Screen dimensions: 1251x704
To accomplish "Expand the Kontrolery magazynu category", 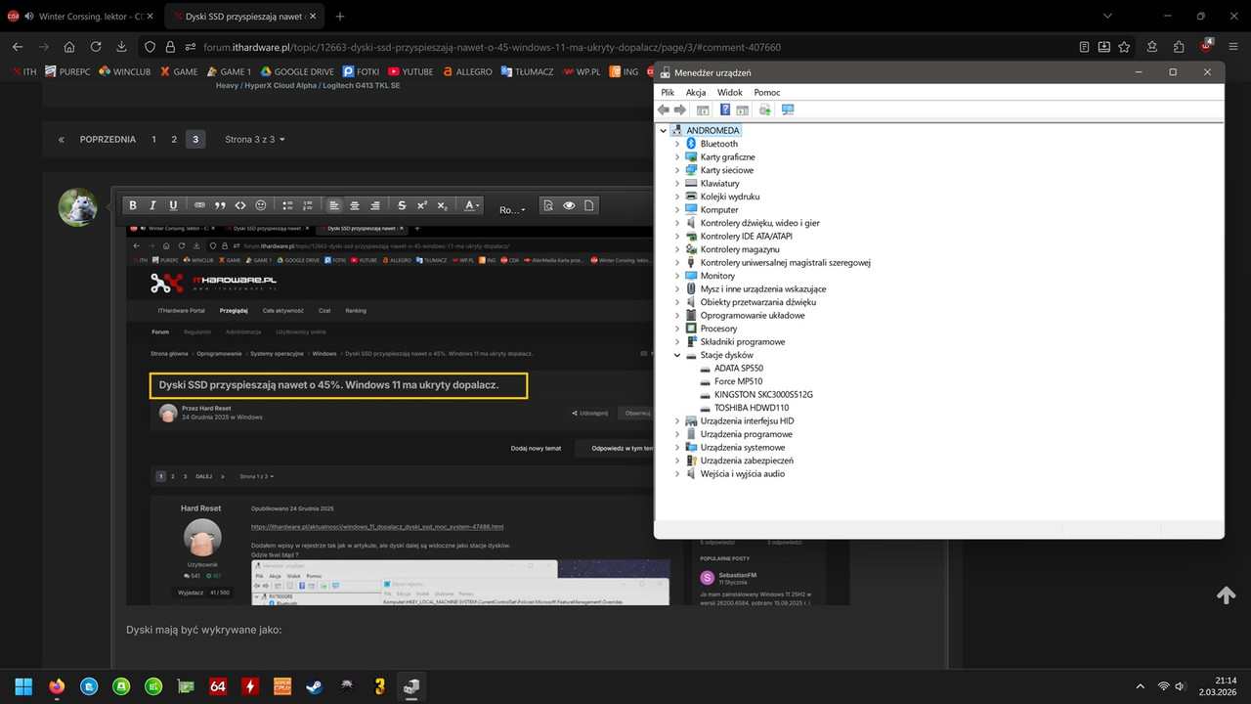I will pos(677,249).
